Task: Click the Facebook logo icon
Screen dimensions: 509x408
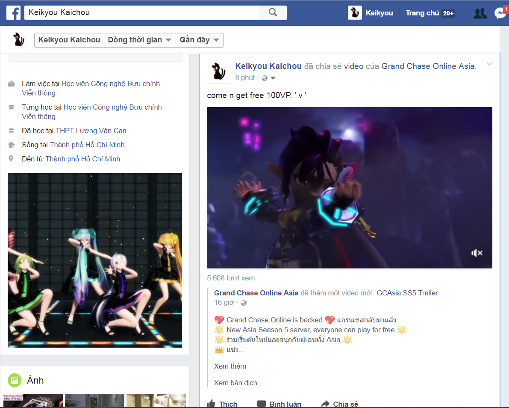Action: (x=13, y=13)
